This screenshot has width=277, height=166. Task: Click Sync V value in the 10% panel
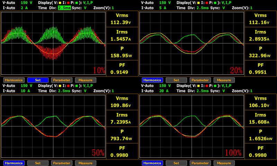coord(85,8)
